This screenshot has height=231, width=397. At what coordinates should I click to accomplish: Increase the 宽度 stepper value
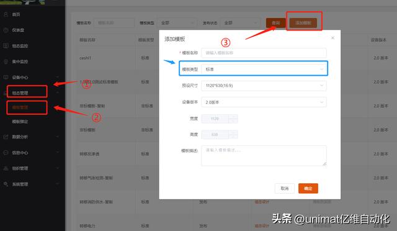coord(233,117)
